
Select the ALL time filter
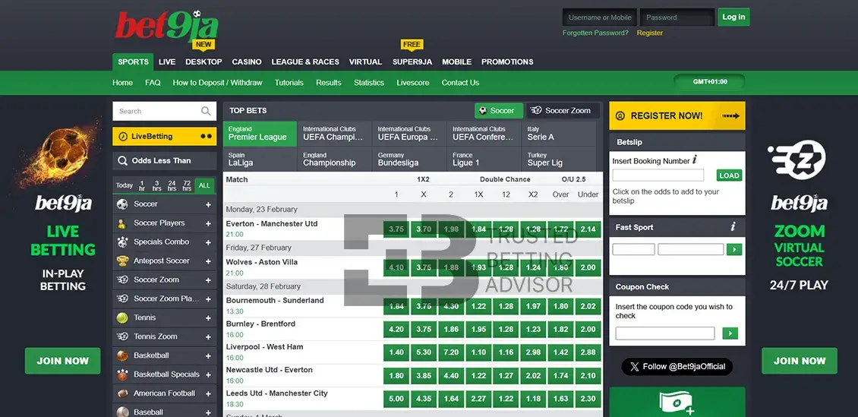204,185
